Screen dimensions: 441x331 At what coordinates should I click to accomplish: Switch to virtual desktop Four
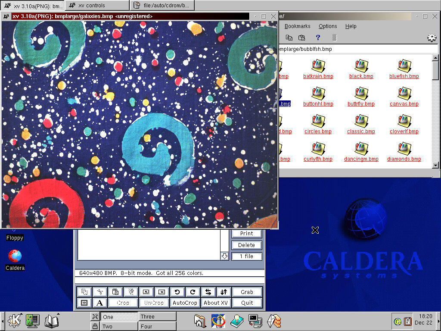157,326
